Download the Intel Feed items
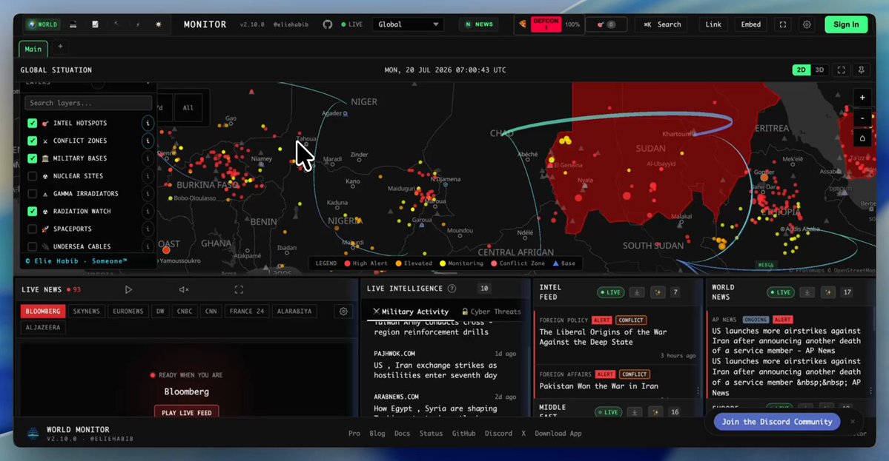This screenshot has height=461, width=889. [637, 292]
